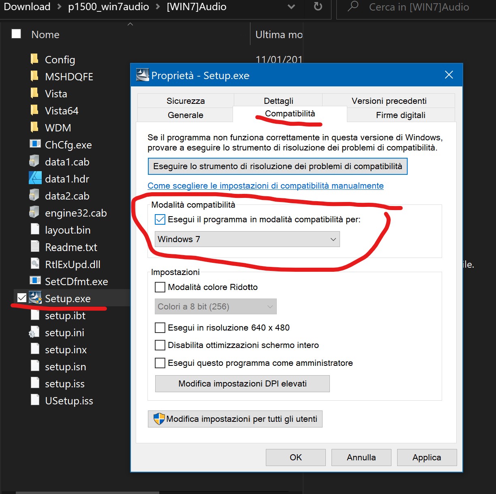The image size is (496, 494).
Task: Open the Colori a 8 bit dropdown
Action: click(216, 307)
